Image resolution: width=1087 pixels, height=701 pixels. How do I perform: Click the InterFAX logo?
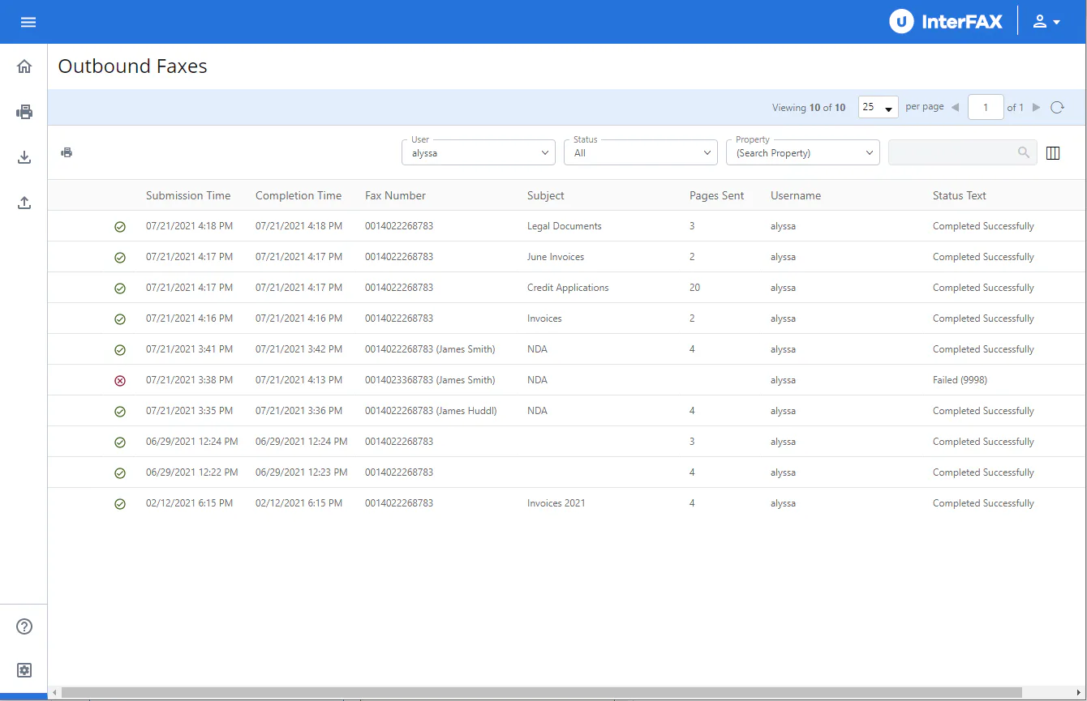click(946, 22)
